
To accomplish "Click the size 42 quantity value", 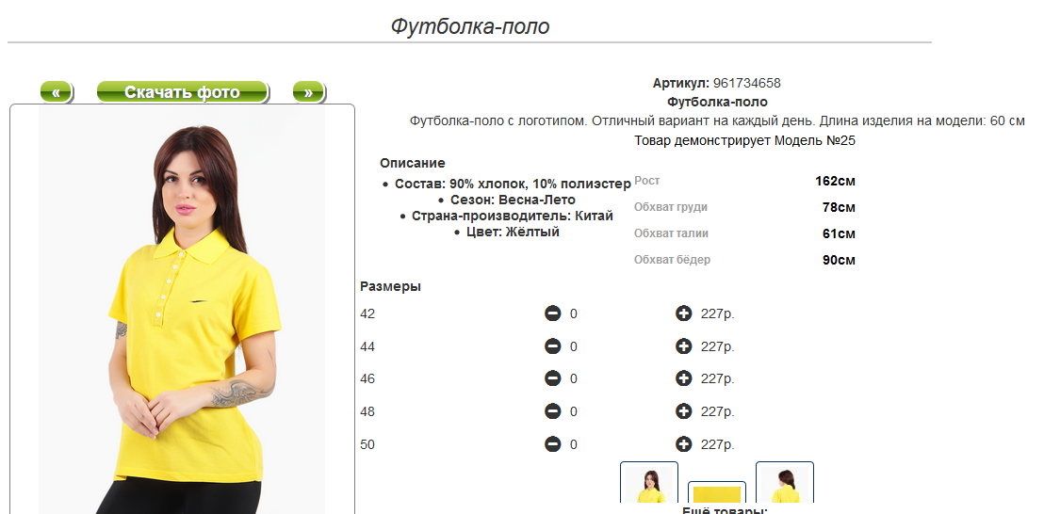I will click(x=573, y=313).
